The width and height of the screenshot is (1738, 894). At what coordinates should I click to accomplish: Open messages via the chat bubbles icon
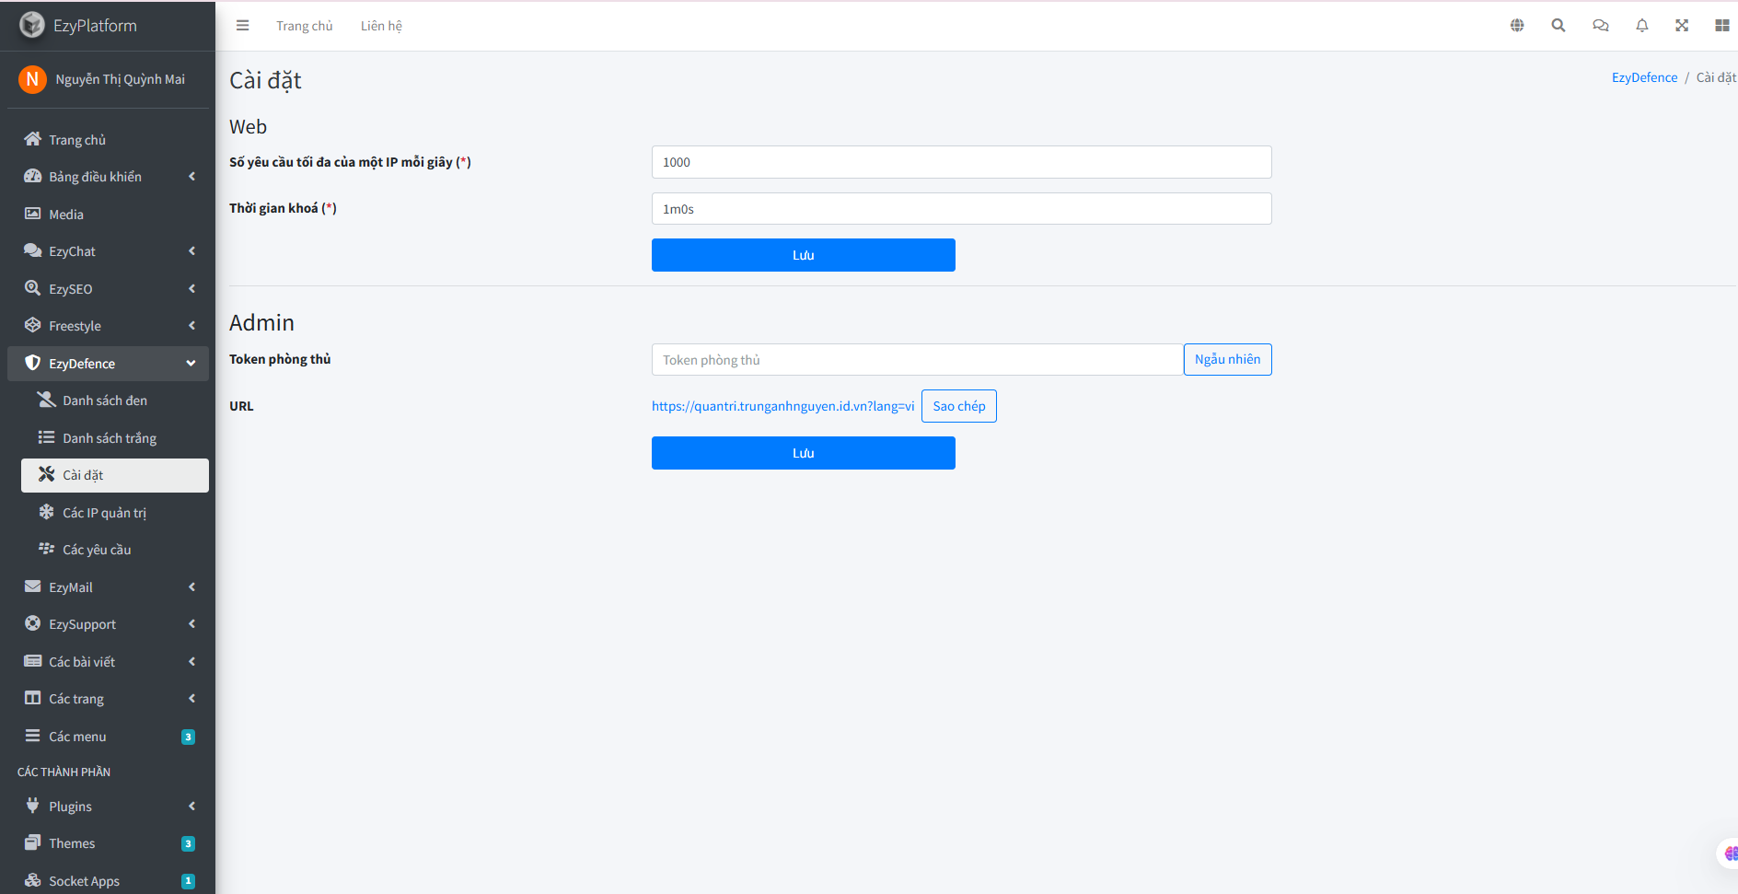tap(1600, 25)
